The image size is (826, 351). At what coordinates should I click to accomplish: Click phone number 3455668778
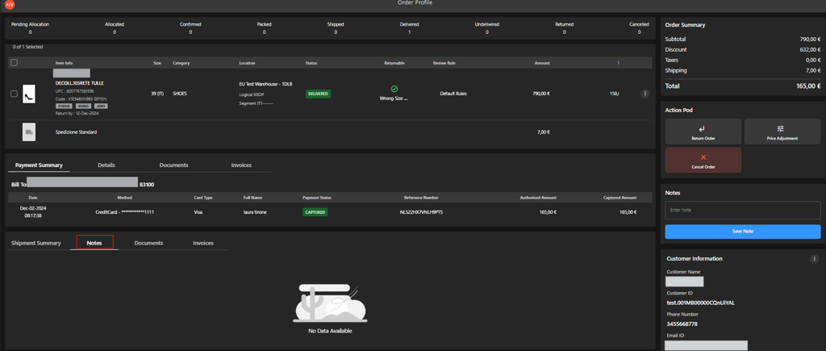pos(682,324)
